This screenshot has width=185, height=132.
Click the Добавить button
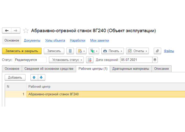coord(15,77)
